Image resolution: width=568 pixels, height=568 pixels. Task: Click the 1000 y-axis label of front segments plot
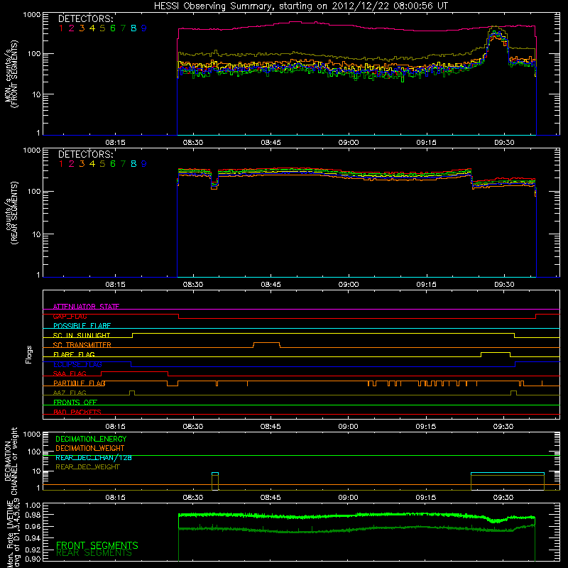coord(32,15)
